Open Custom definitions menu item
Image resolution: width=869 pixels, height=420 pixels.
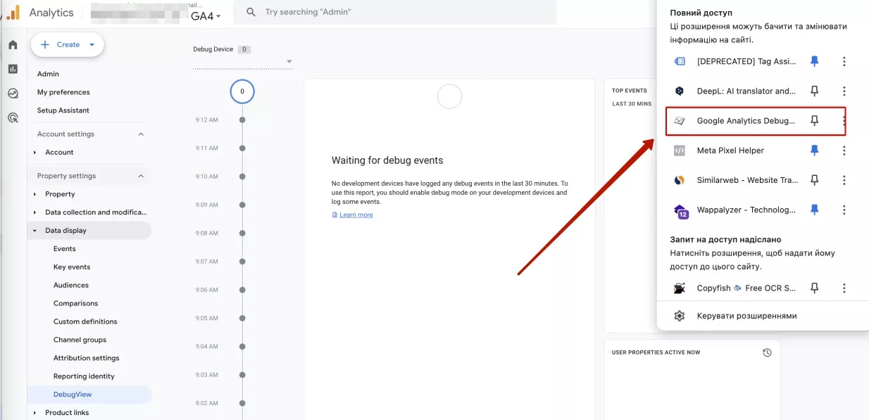tap(85, 322)
